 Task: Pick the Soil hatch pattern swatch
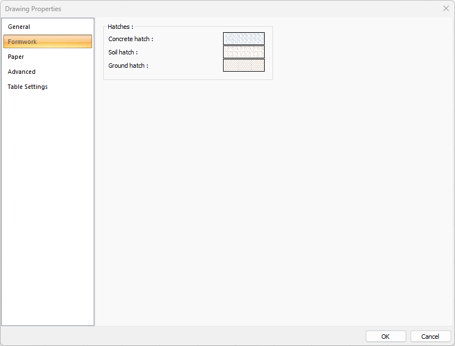click(x=244, y=52)
